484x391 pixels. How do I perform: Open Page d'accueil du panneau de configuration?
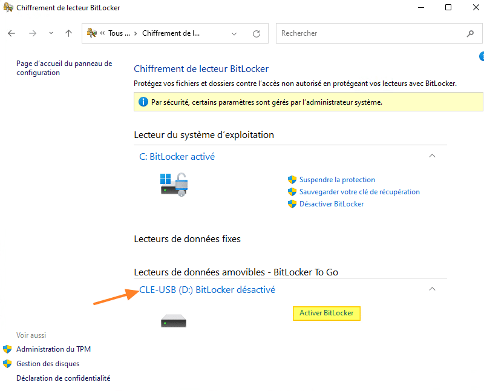(64, 68)
